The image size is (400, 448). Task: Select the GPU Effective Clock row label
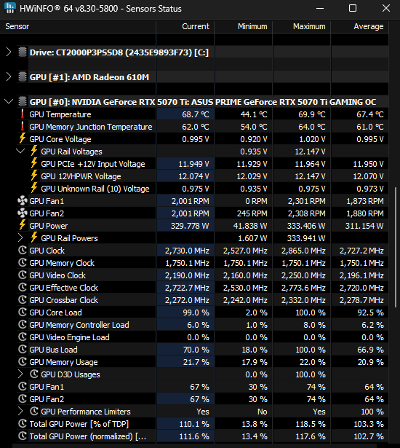(63, 288)
